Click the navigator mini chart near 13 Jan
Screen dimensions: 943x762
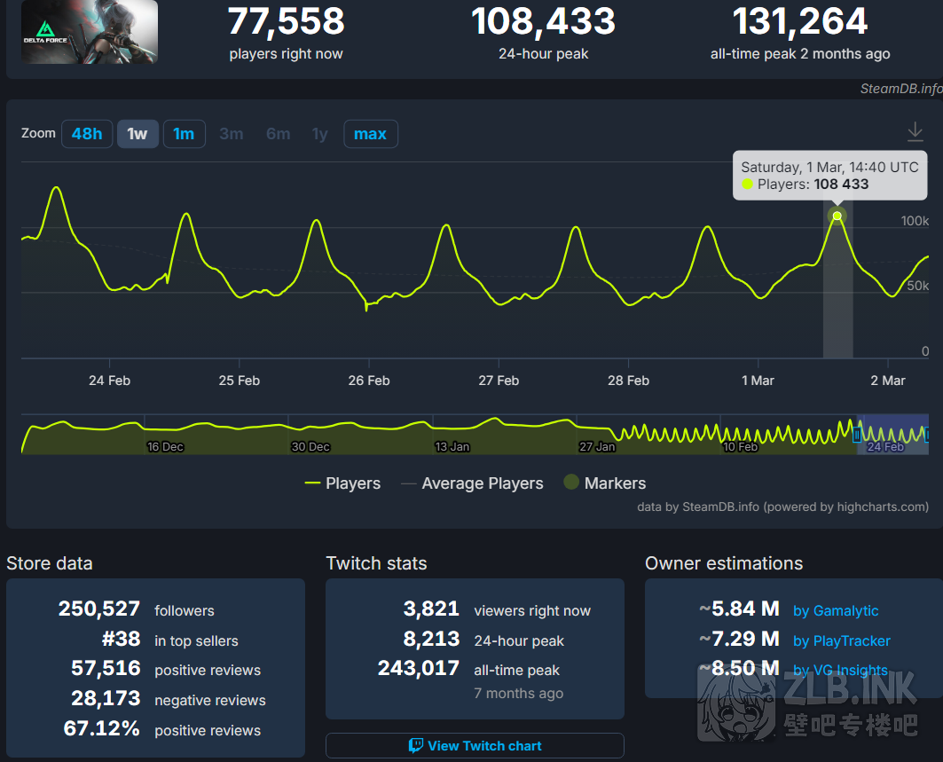tap(452, 435)
